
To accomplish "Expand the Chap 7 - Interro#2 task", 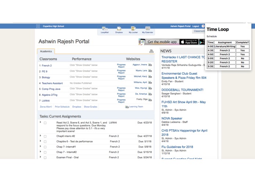I will tap(40, 151).
